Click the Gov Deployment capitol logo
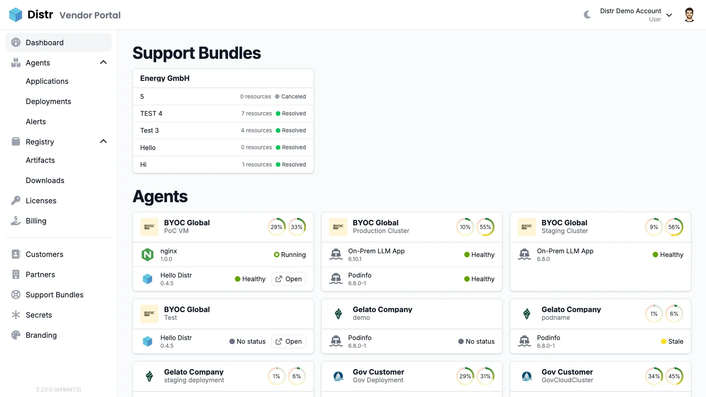Screen dimensions: 706x397 pos(338,376)
